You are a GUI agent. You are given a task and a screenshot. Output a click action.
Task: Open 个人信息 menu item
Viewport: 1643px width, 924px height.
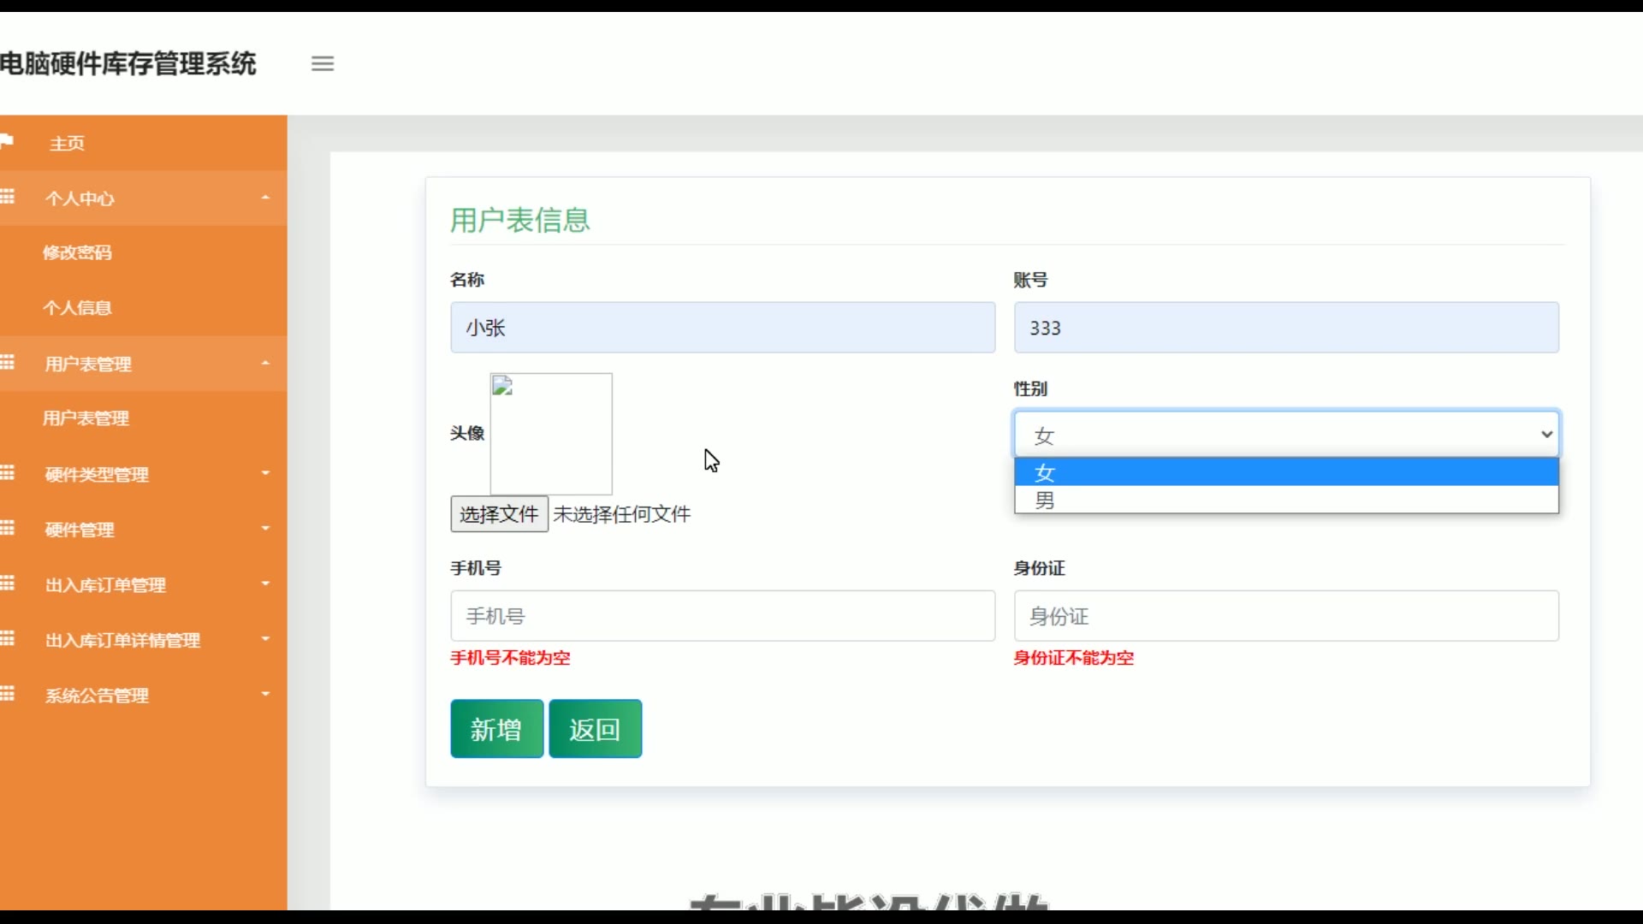tap(77, 308)
